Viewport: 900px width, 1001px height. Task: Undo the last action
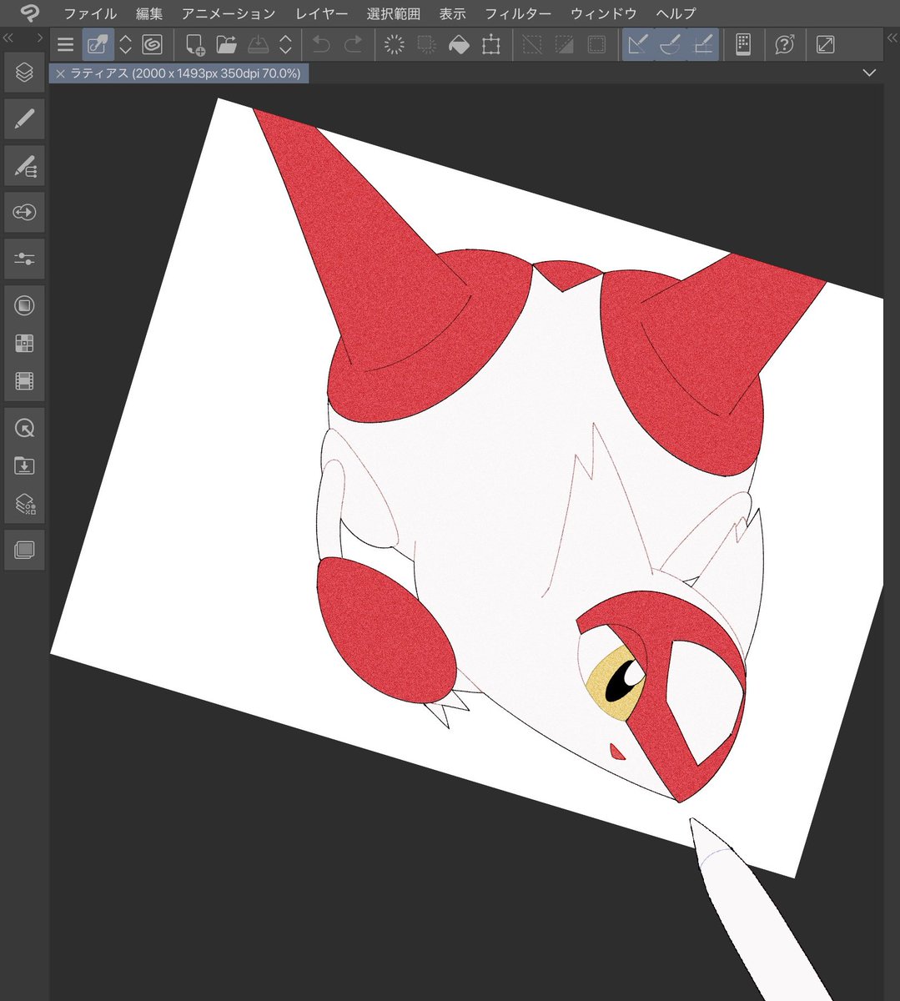pos(321,44)
